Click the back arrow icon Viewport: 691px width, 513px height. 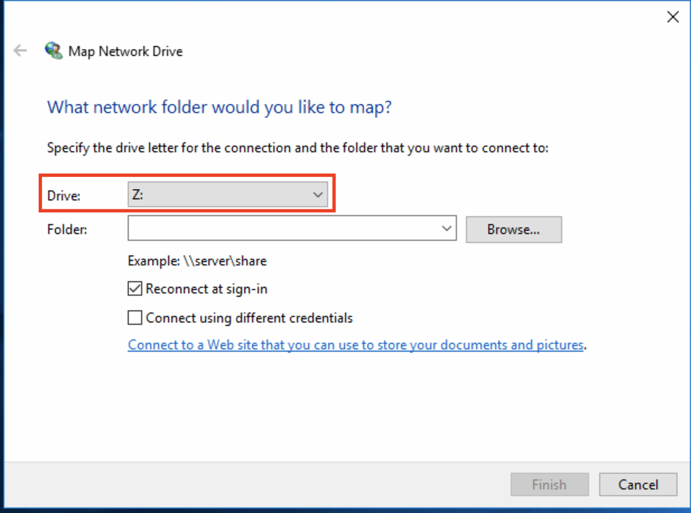(20, 51)
